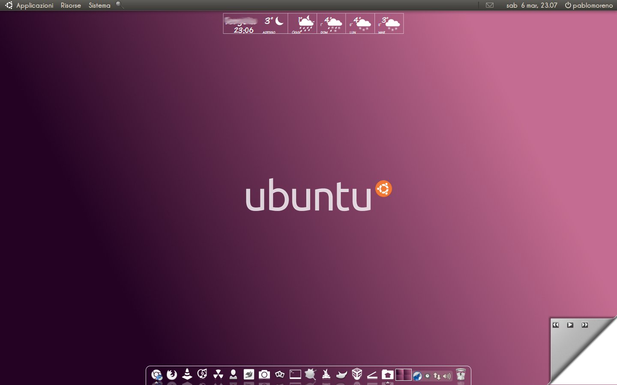Open the rabbit icon app in dock

326,375
